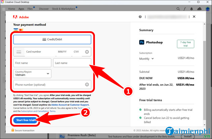Image resolution: width=212 pixels, height=139 pixels.
Task: Open the Adobe Account link
Action: (59, 105)
